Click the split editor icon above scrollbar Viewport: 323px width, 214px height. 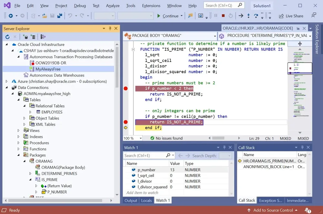[x=300, y=44]
